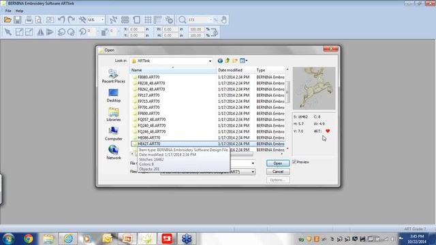Sort files by the Type column header
This screenshot has width=436, height=245.
270,70
